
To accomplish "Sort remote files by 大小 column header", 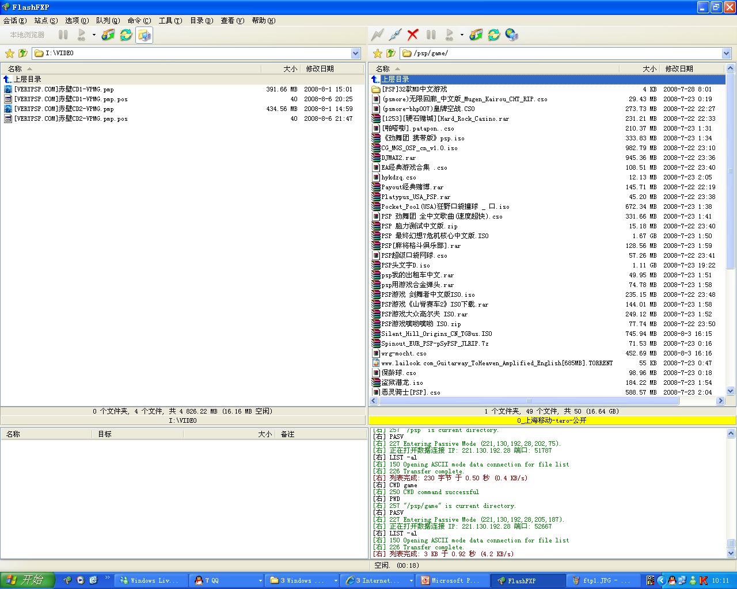I will (640, 68).
